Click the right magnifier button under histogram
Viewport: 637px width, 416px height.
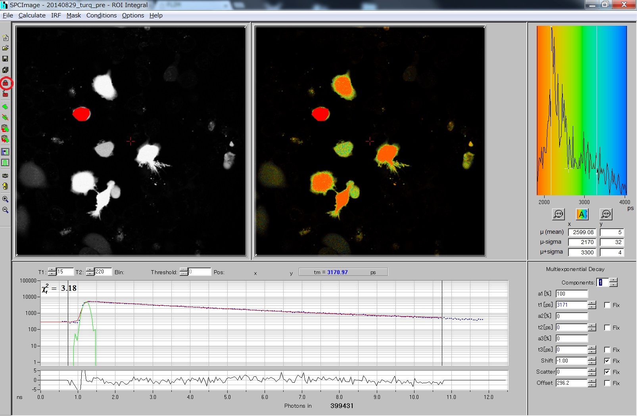tap(606, 214)
